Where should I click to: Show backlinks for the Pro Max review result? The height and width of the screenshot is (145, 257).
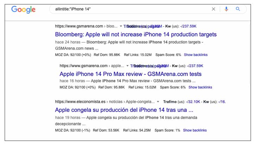(200, 87)
